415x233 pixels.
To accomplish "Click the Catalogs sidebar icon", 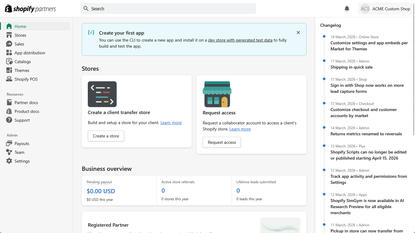I will click(9, 62).
